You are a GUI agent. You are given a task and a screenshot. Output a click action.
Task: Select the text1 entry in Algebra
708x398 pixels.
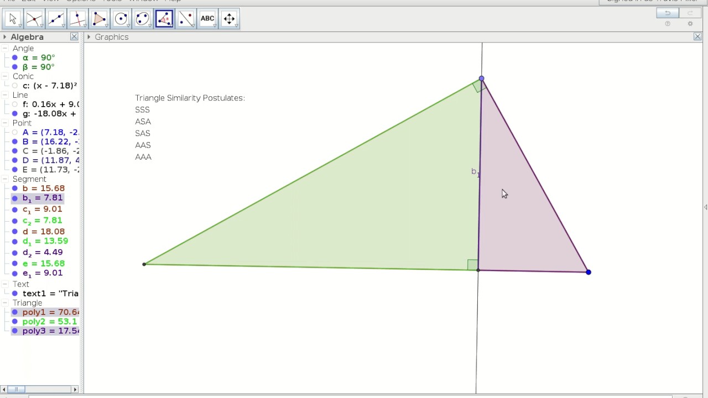(x=50, y=294)
